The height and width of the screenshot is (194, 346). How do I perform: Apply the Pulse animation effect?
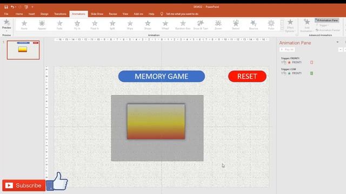271,25
